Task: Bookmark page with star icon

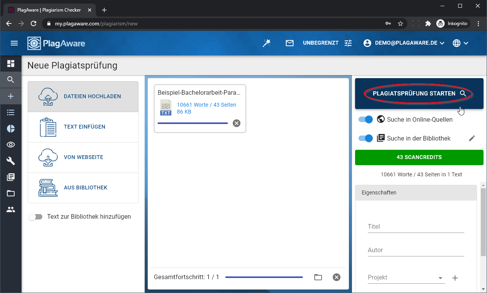Action: pyautogui.click(x=400, y=23)
